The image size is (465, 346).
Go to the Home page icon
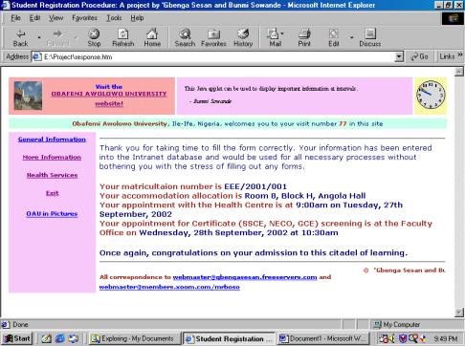click(x=152, y=37)
